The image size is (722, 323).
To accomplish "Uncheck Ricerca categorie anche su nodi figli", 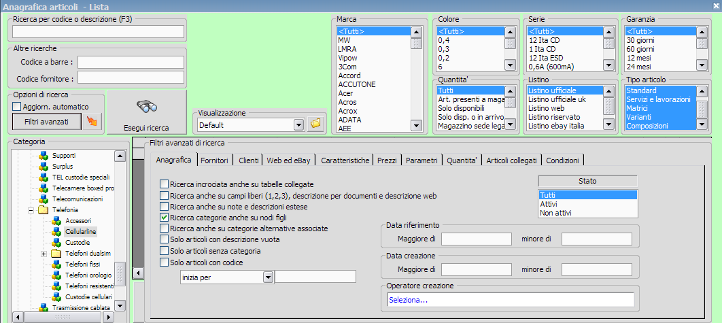I will (164, 218).
